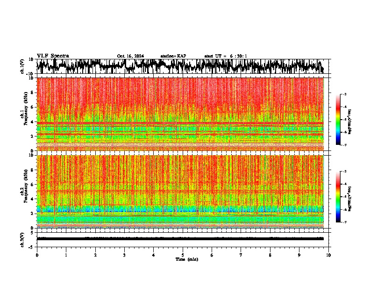Click the ch.2 spectrogram color scale bar

[x=338, y=197]
